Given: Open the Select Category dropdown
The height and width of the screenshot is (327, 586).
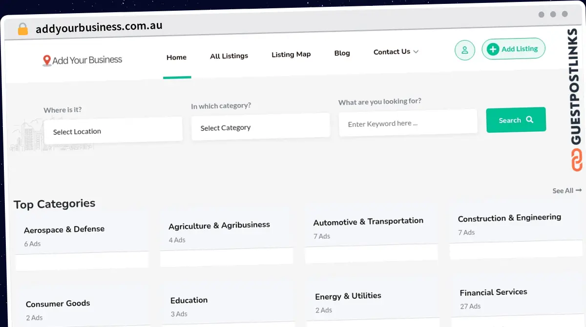Looking at the screenshot, I should [260, 127].
